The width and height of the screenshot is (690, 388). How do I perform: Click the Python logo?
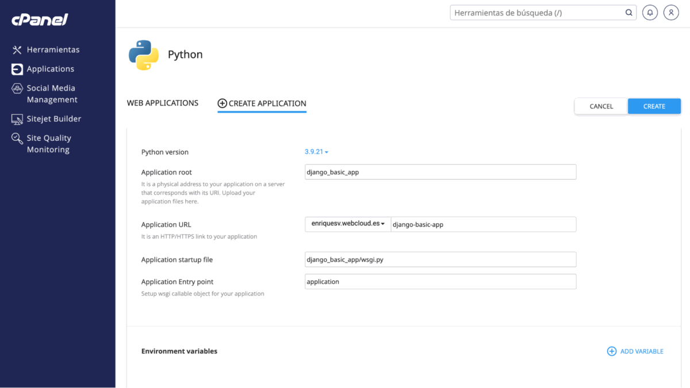click(144, 55)
